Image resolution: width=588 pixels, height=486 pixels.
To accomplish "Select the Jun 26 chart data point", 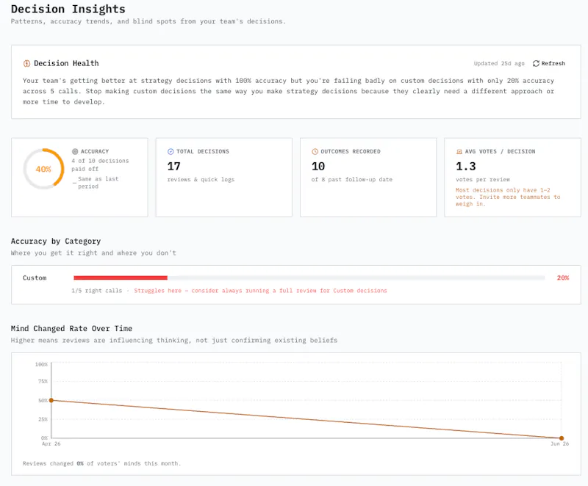I will (x=562, y=438).
